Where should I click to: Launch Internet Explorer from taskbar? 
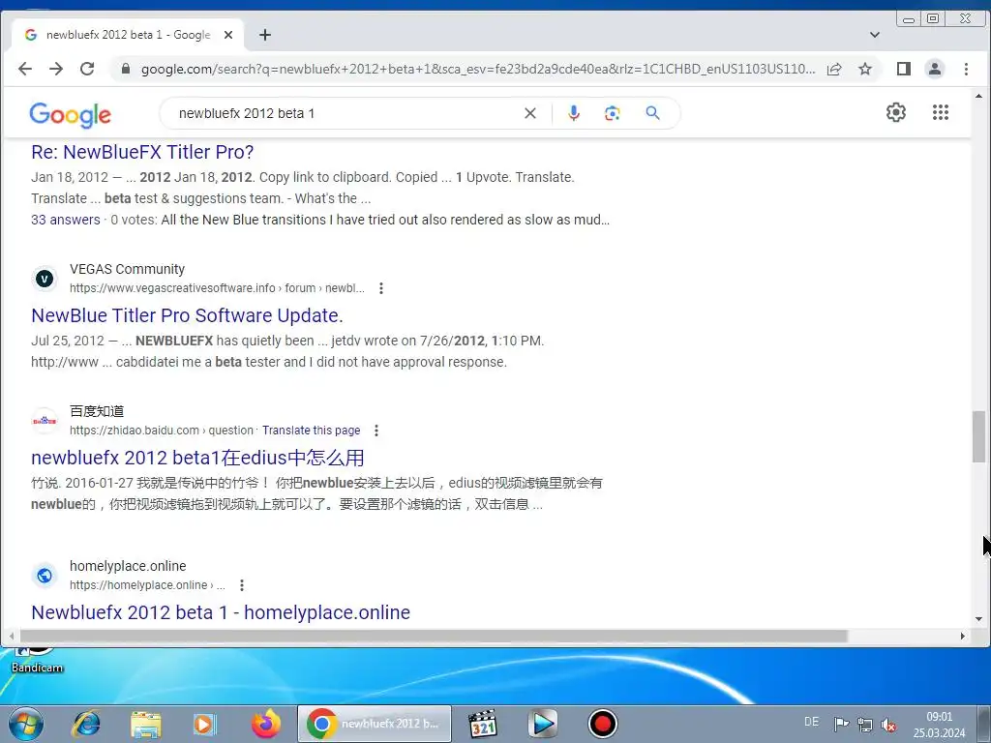pyautogui.click(x=86, y=724)
